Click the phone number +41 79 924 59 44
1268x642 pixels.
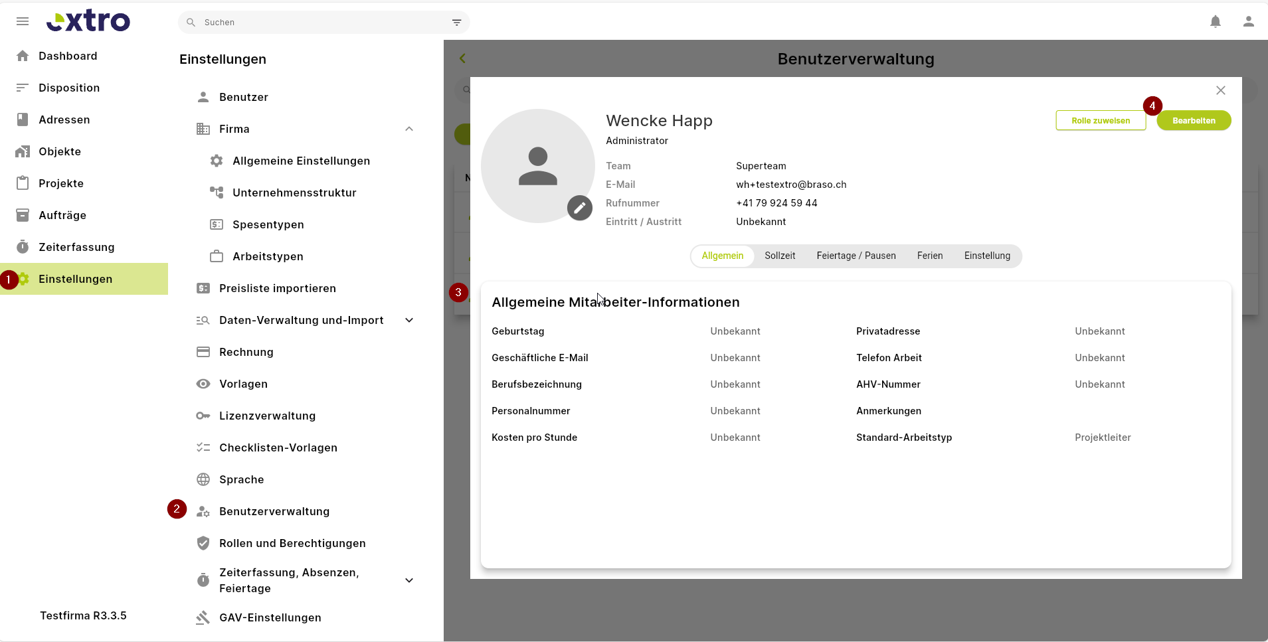pyautogui.click(x=776, y=203)
